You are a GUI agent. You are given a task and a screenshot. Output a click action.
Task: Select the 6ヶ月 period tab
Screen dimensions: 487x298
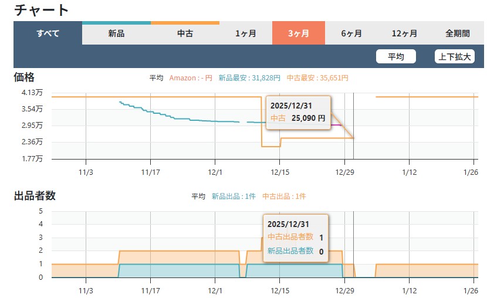(351, 33)
